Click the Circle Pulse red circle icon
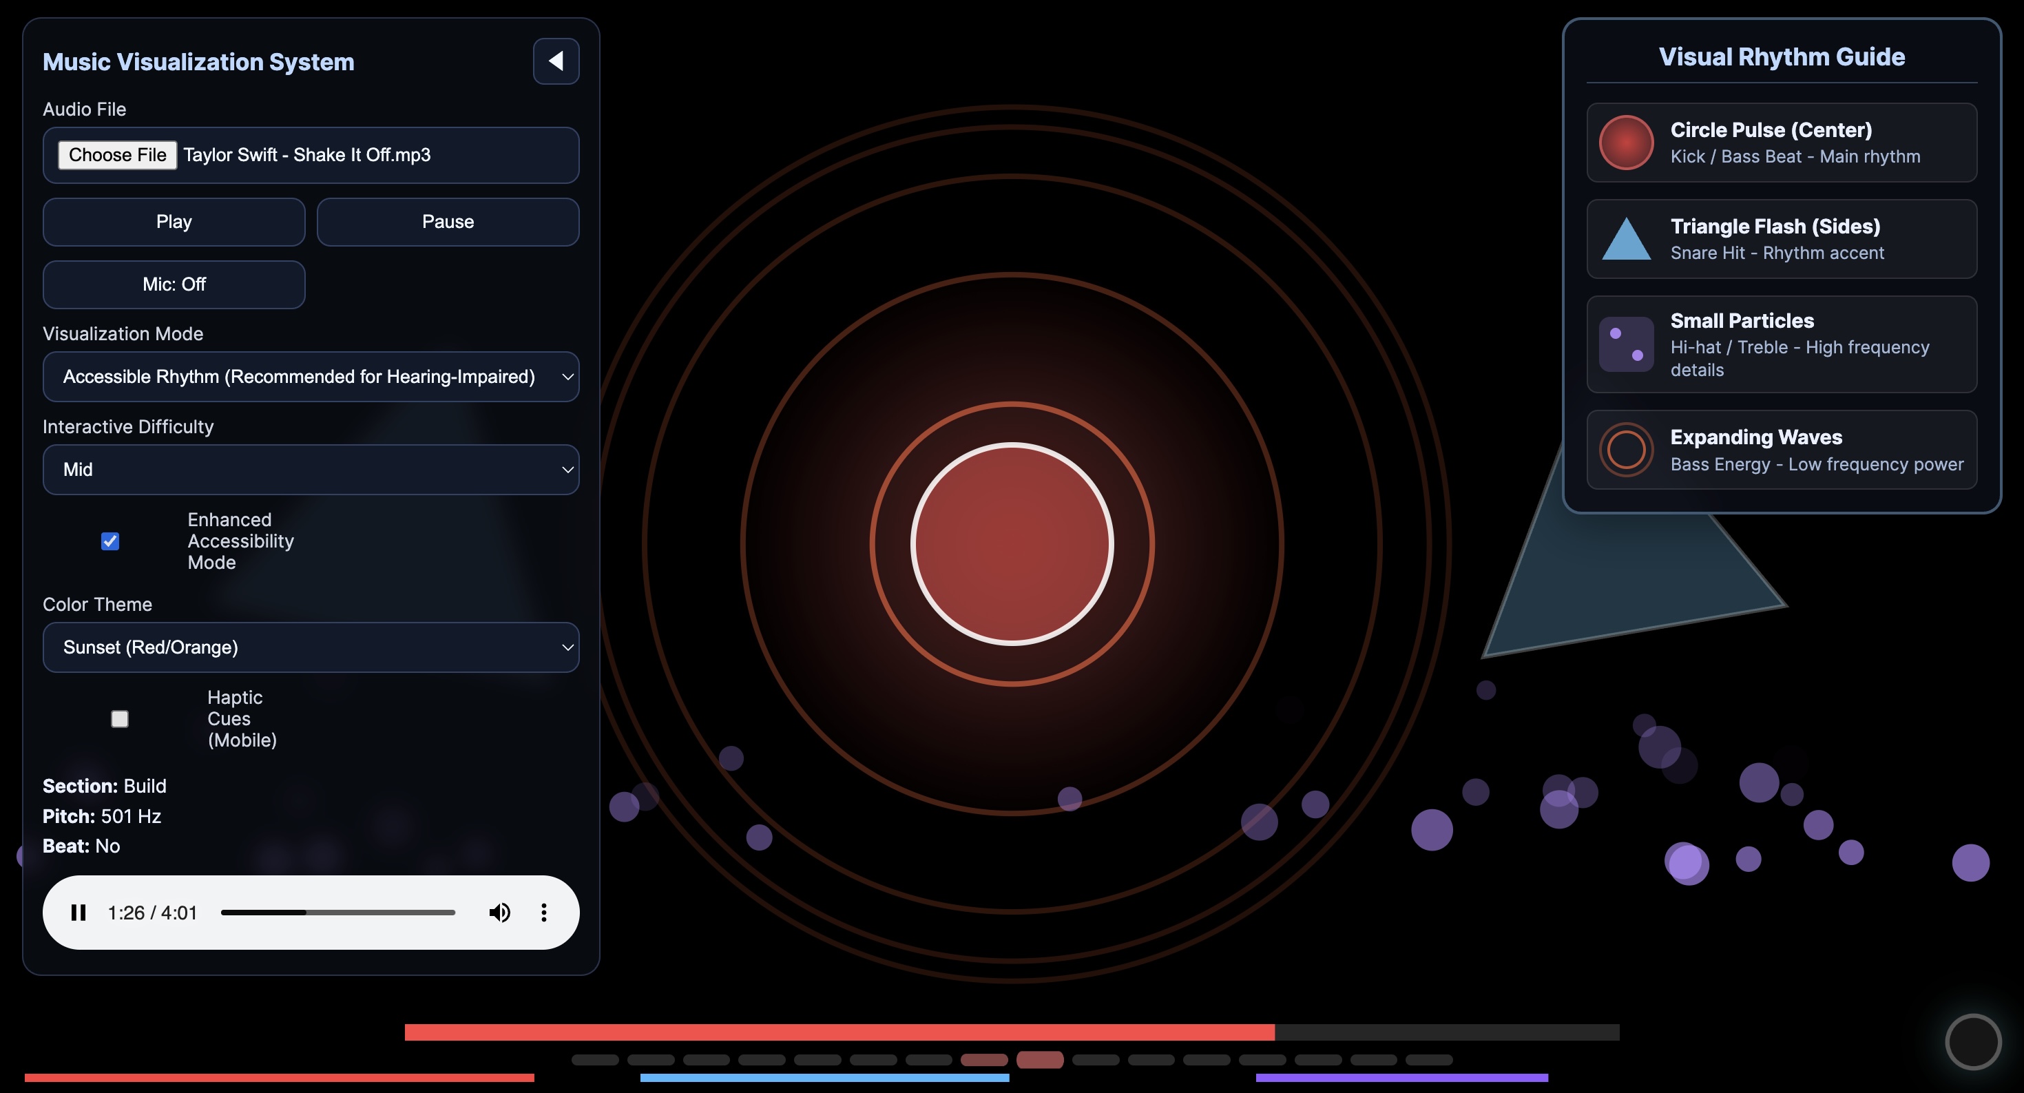The image size is (2024, 1093). [x=1626, y=143]
